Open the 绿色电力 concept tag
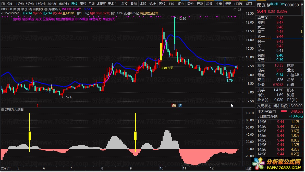Image resolution: width=305 pixels, height=172 pixels. click(x=95, y=19)
